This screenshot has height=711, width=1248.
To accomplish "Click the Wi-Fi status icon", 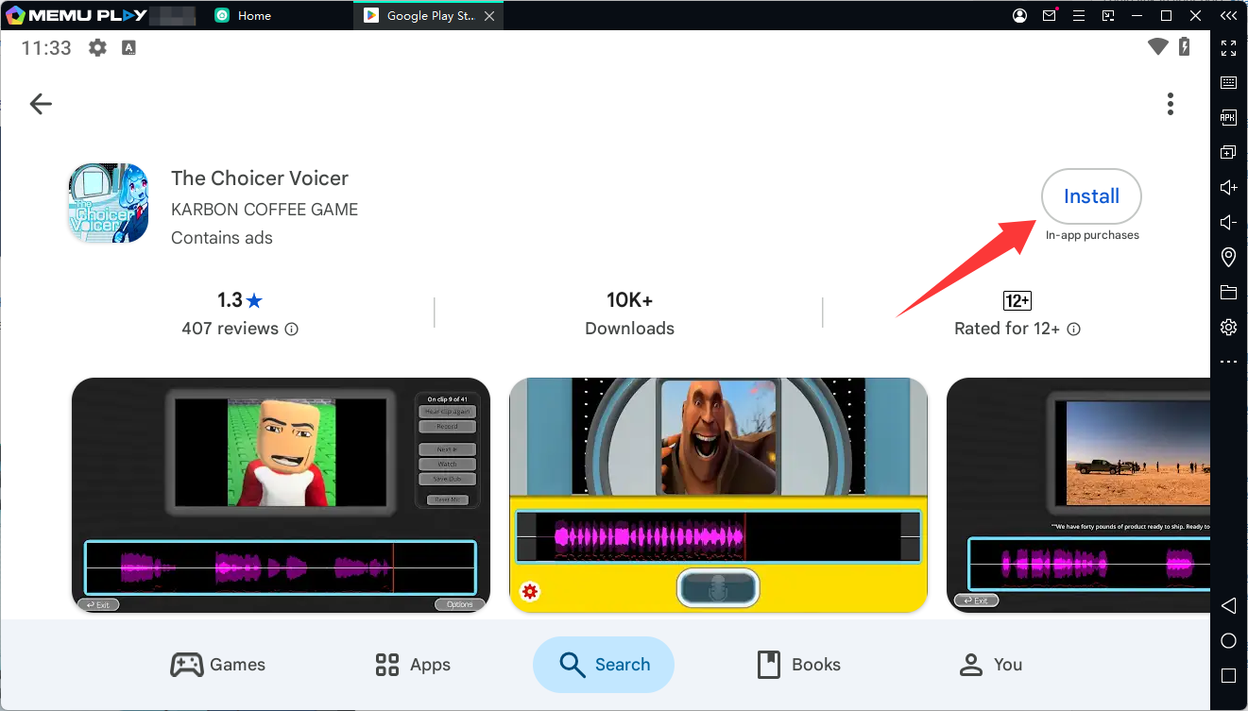I will [x=1158, y=47].
